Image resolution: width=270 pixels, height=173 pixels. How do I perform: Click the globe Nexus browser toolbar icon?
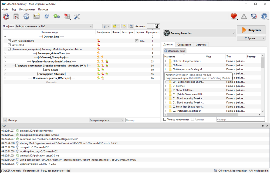pyautogui.click(x=26, y=16)
